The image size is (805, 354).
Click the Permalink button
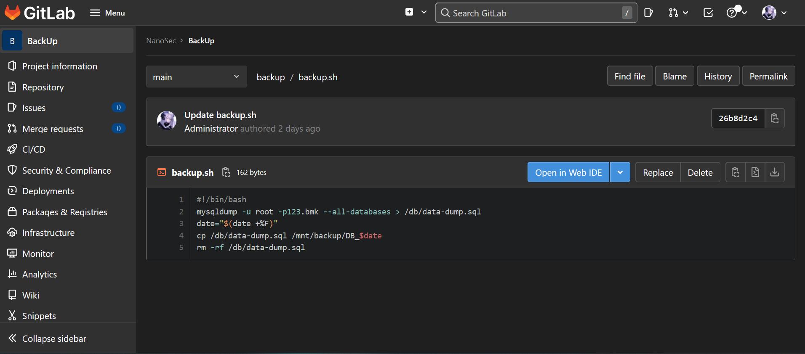[x=768, y=76]
